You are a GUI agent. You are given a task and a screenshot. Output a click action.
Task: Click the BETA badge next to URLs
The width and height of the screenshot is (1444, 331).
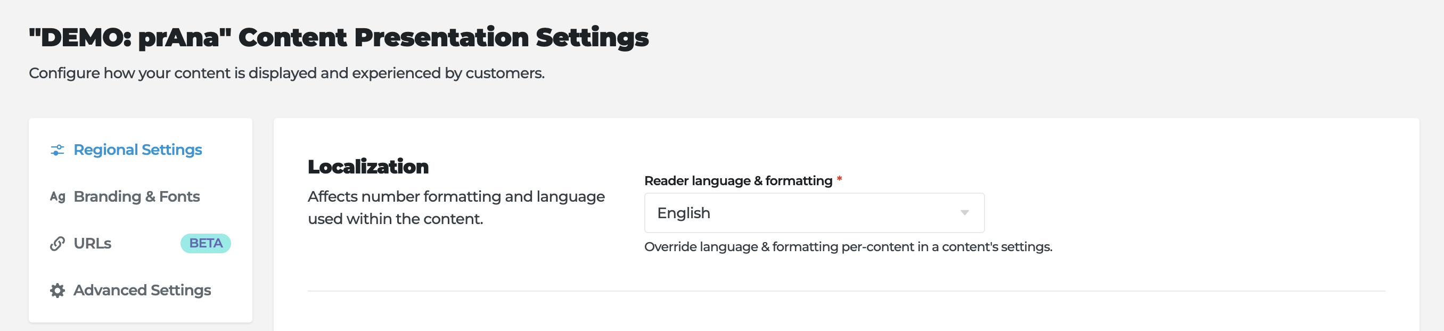coord(205,243)
